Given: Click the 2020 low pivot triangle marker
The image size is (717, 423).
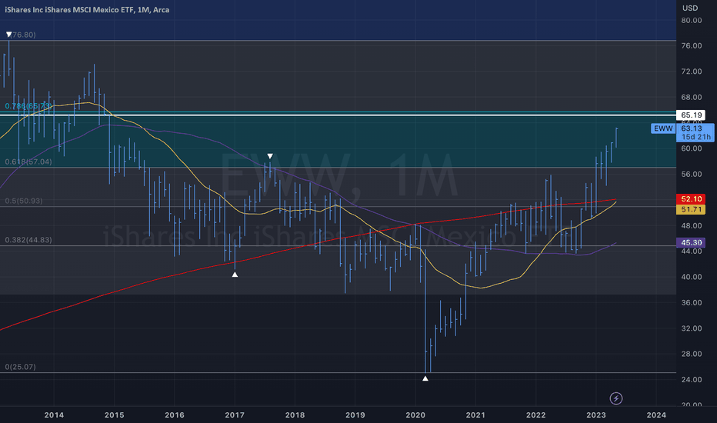Looking at the screenshot, I should [x=425, y=378].
